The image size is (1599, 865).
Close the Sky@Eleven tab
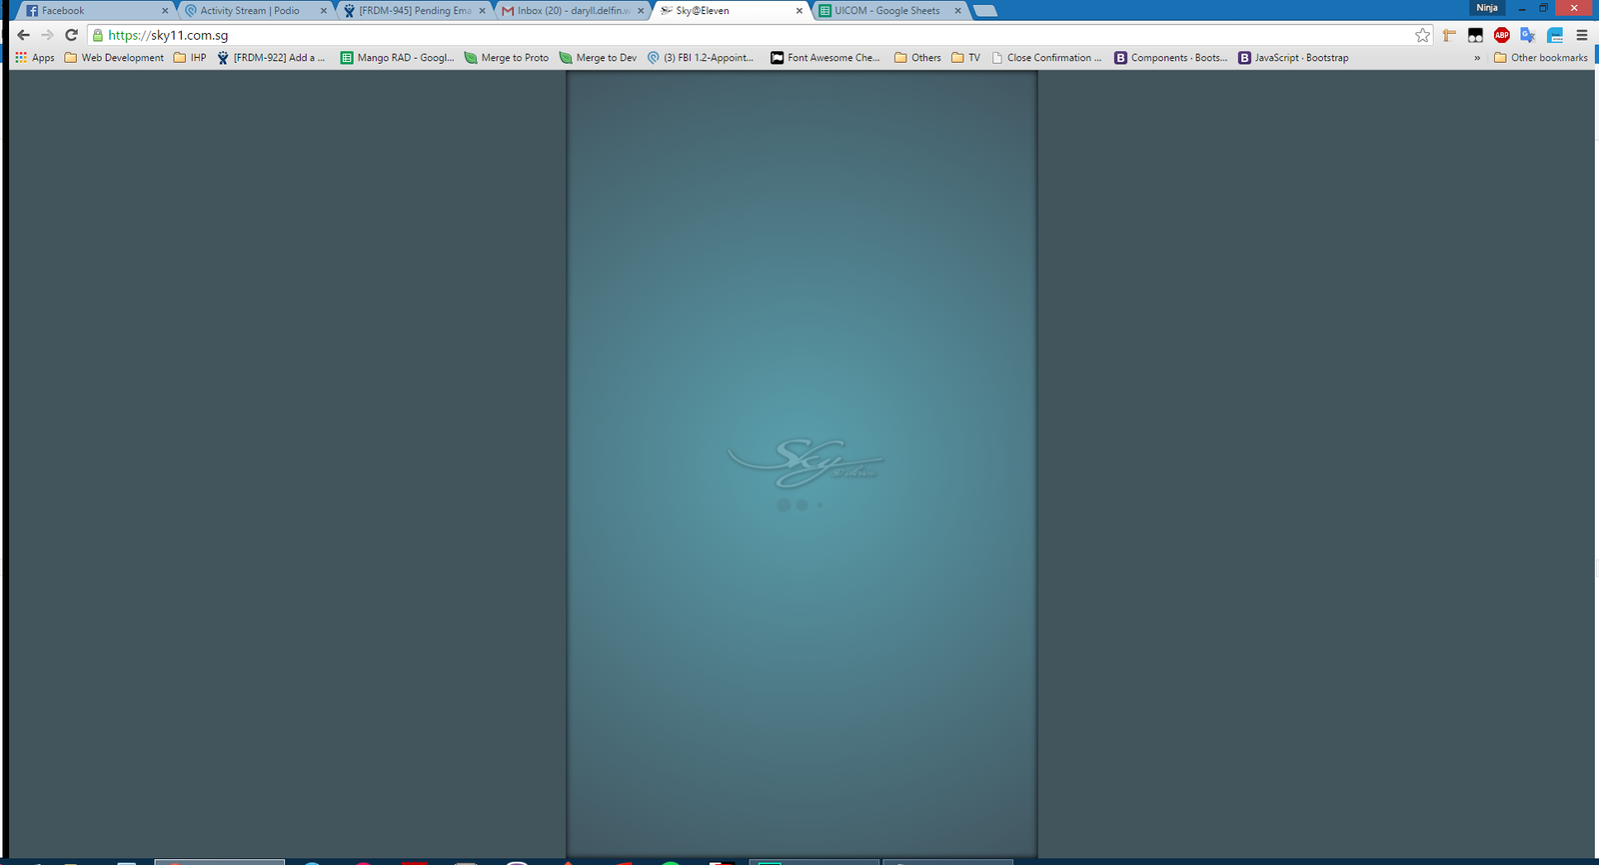[x=799, y=11]
